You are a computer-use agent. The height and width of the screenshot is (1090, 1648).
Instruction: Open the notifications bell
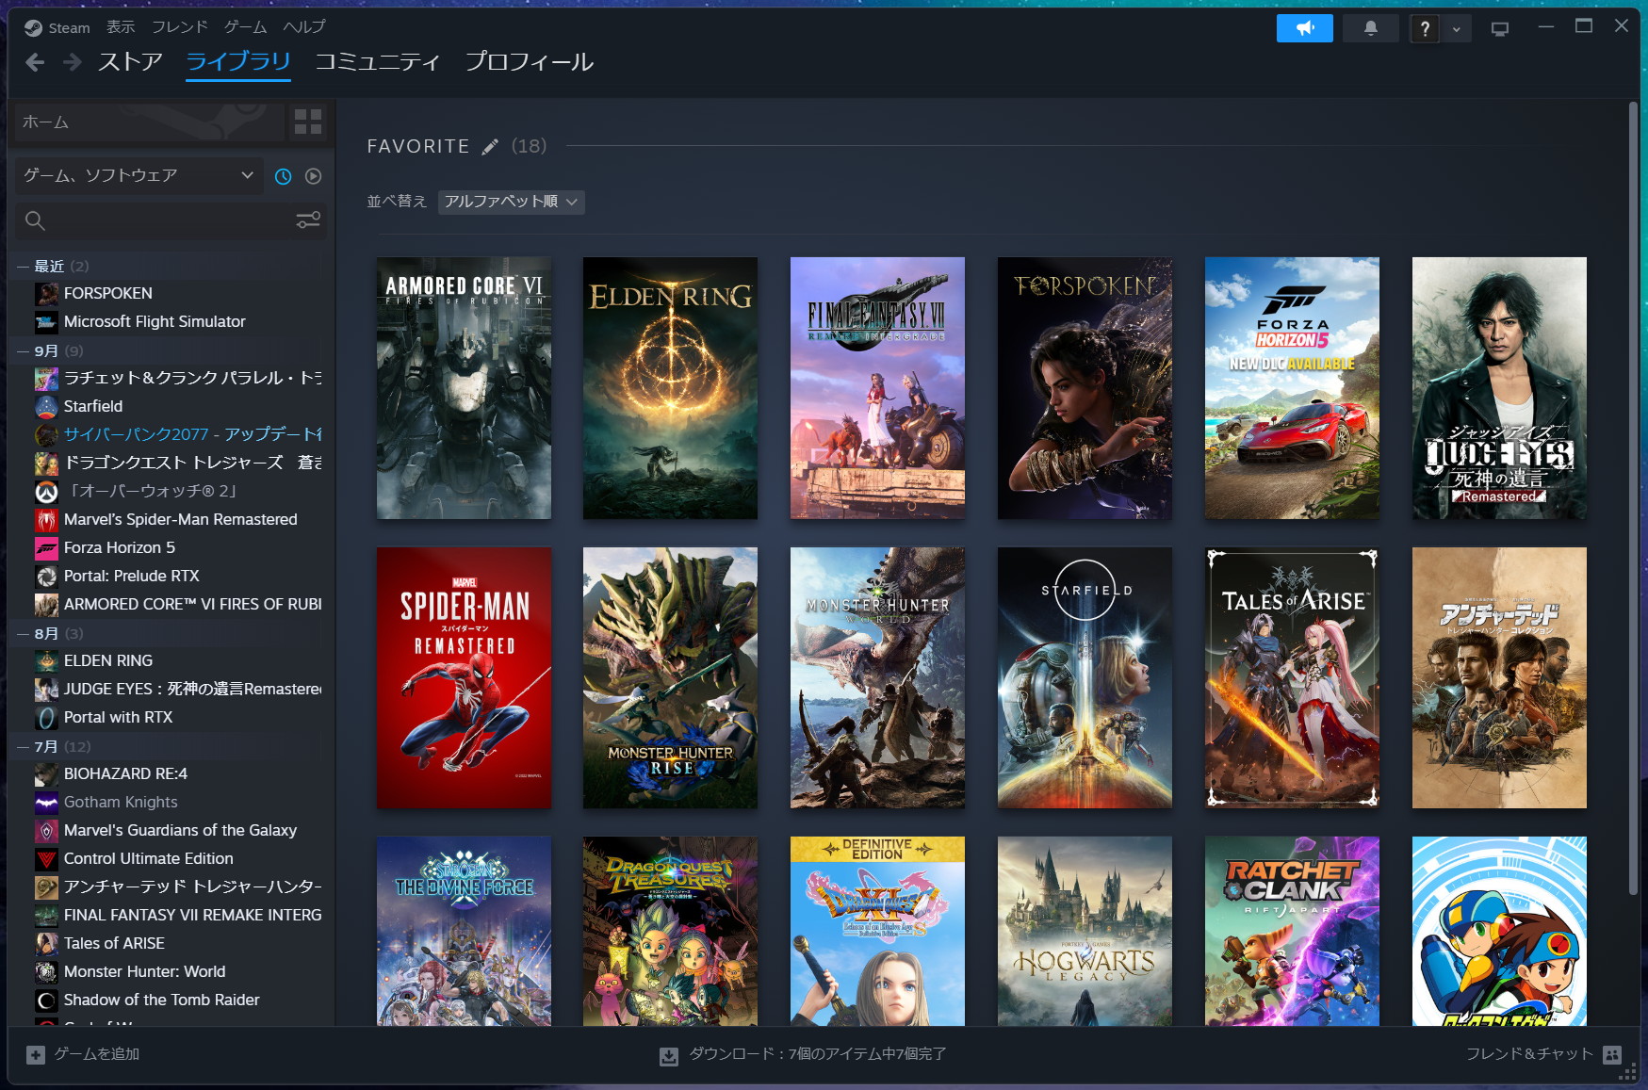pyautogui.click(x=1370, y=28)
